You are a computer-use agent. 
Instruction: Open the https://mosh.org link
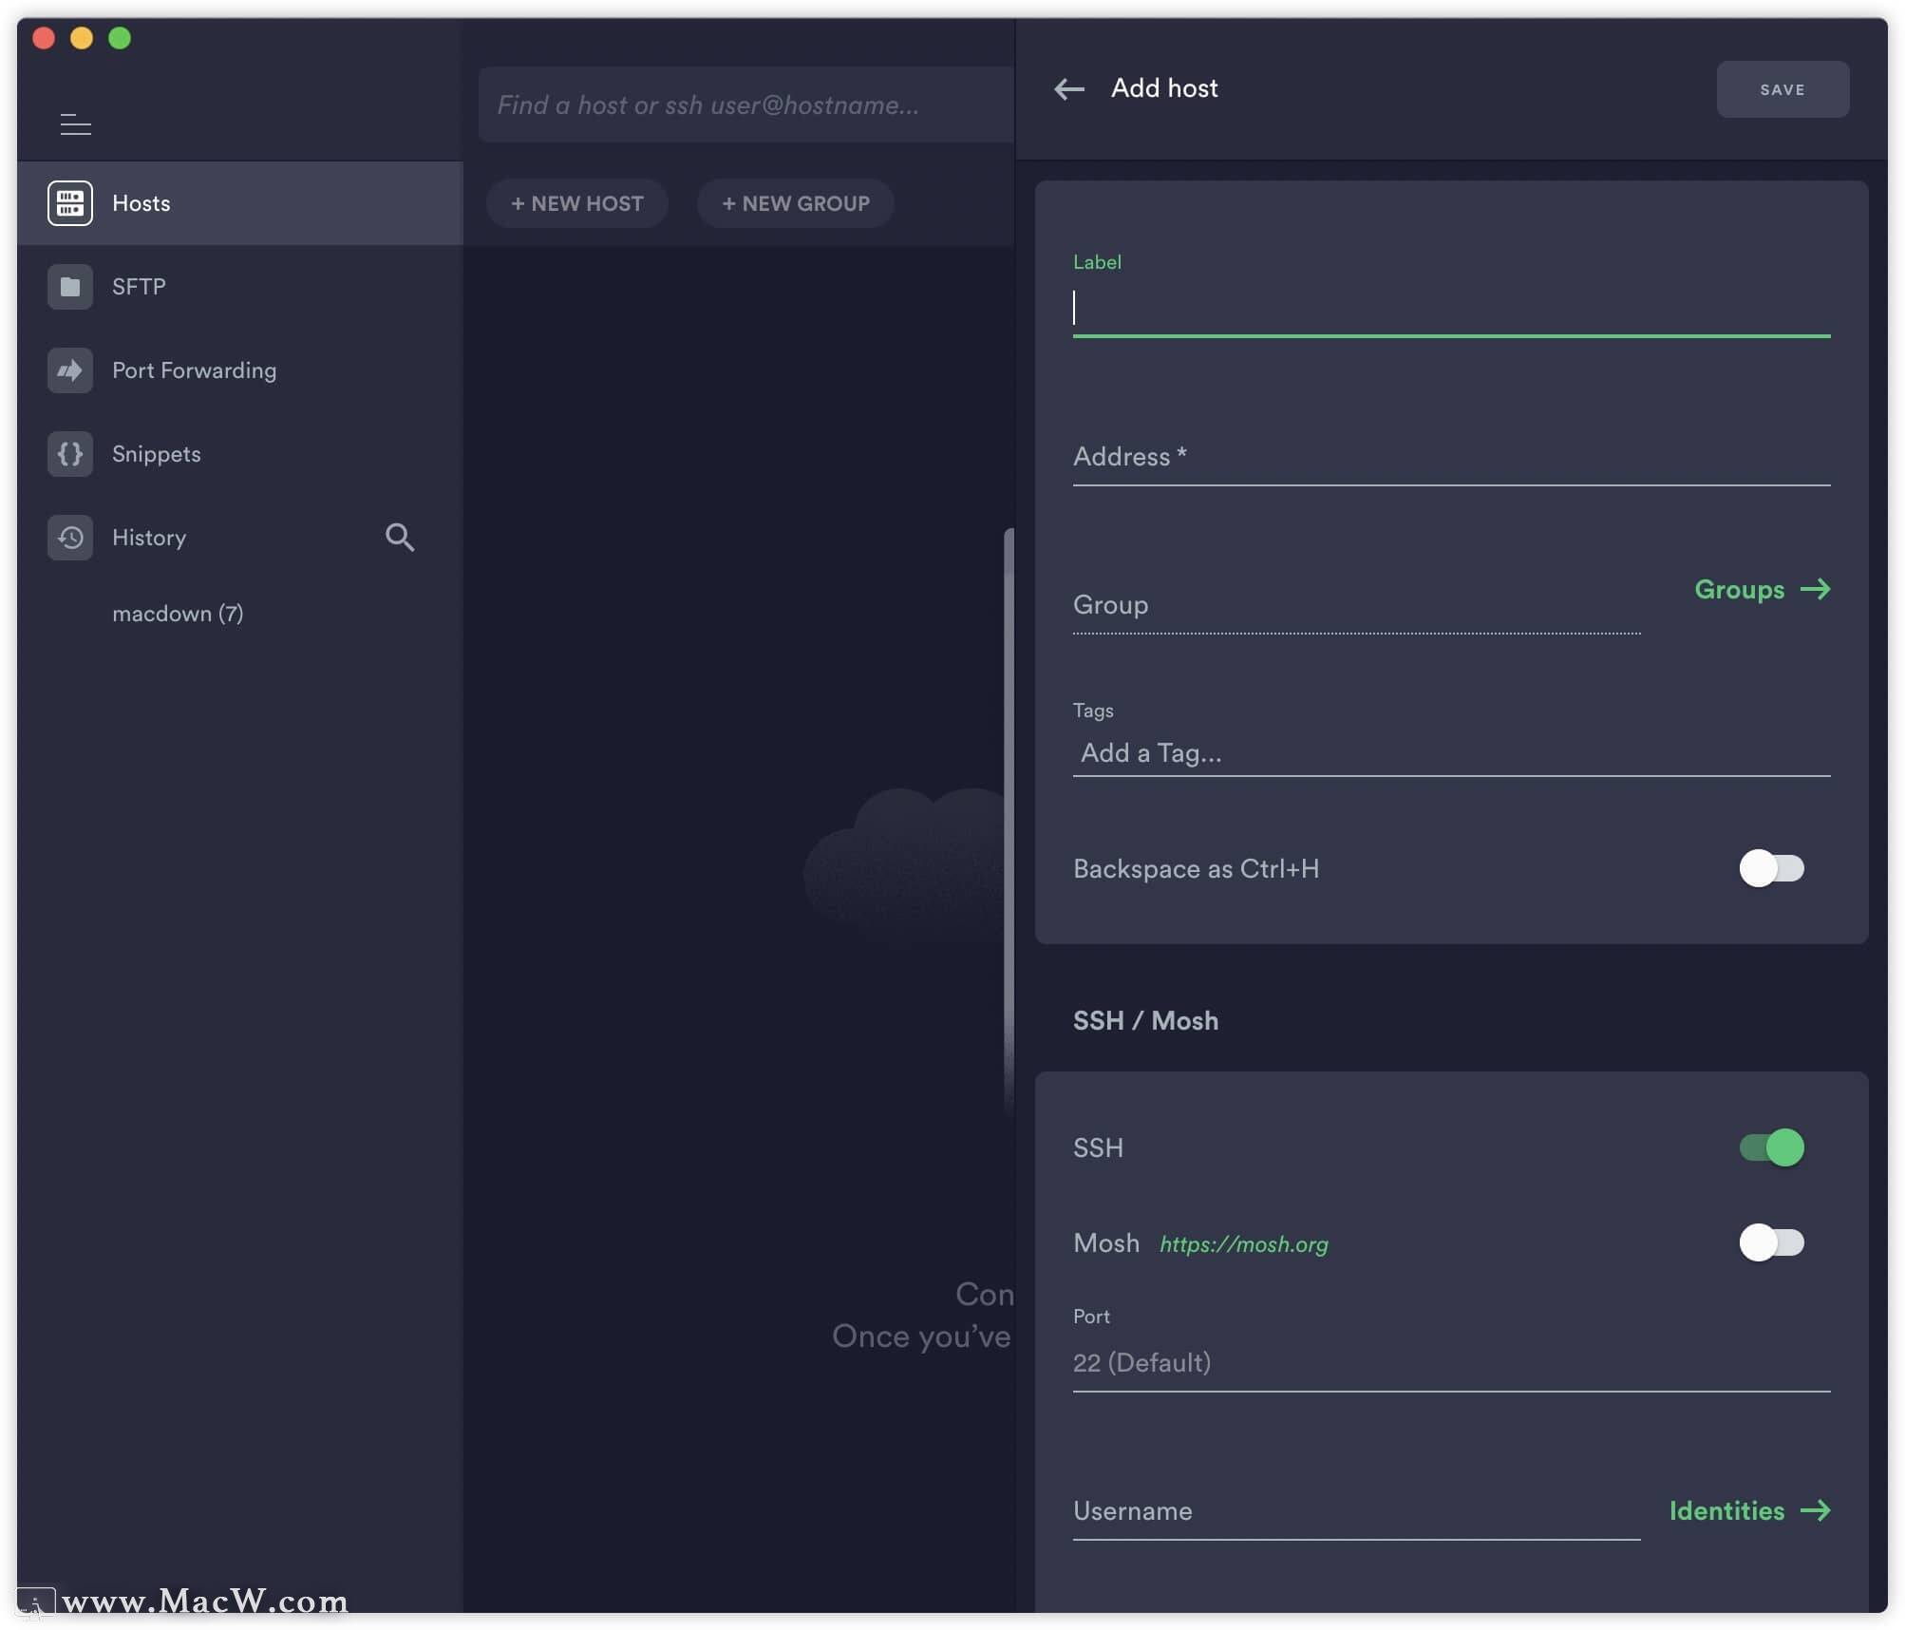(x=1243, y=1244)
